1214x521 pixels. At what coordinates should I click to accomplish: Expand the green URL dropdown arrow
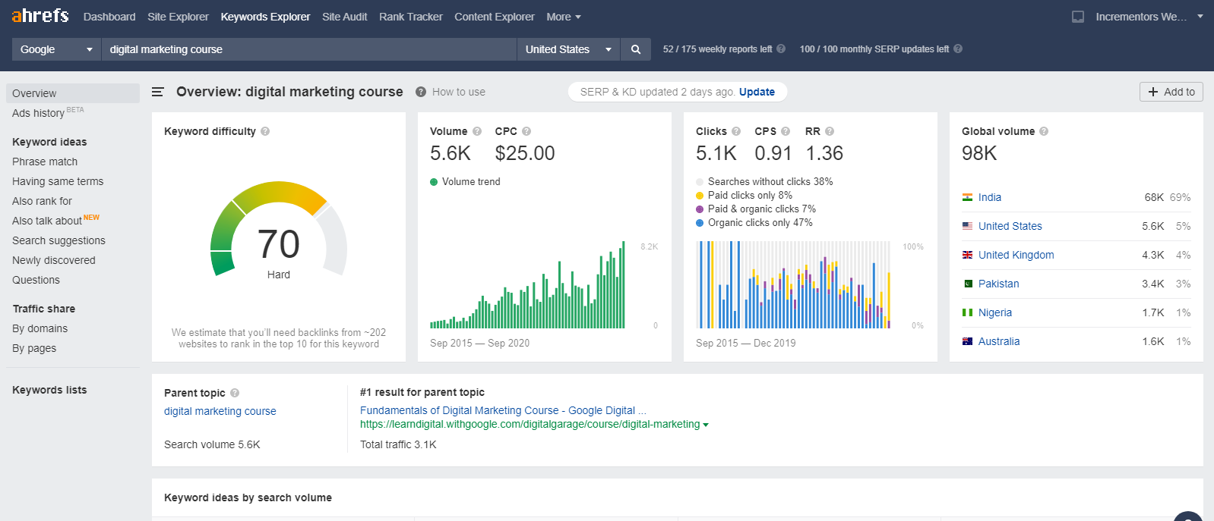pyautogui.click(x=706, y=425)
